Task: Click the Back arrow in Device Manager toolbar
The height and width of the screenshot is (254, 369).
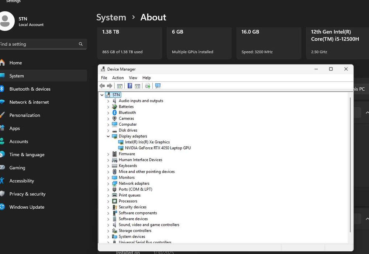Action: click(102, 86)
